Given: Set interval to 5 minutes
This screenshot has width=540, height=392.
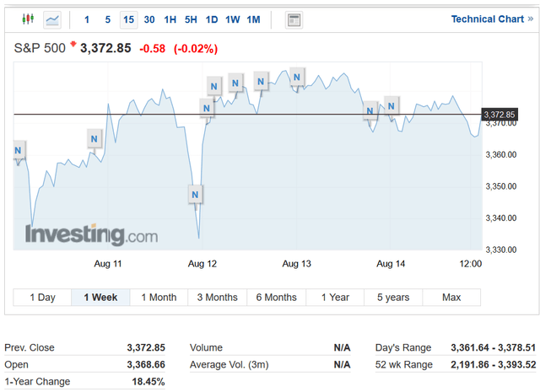Looking at the screenshot, I should coord(108,19).
